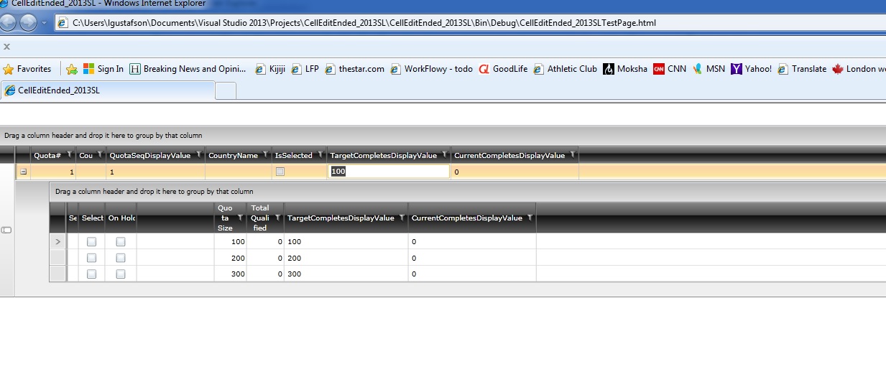Open the browser recent pages dropdown arrow
886x377 pixels.
click(45, 23)
